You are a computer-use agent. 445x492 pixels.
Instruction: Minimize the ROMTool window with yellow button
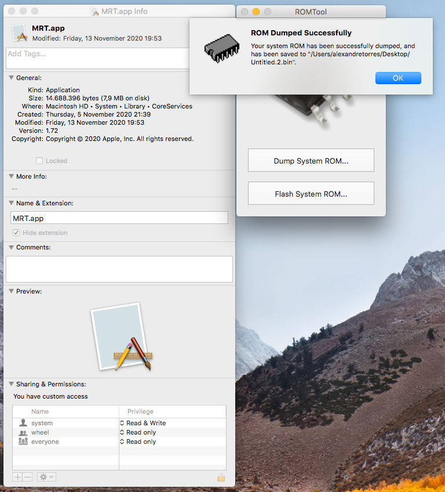pyautogui.click(x=256, y=12)
